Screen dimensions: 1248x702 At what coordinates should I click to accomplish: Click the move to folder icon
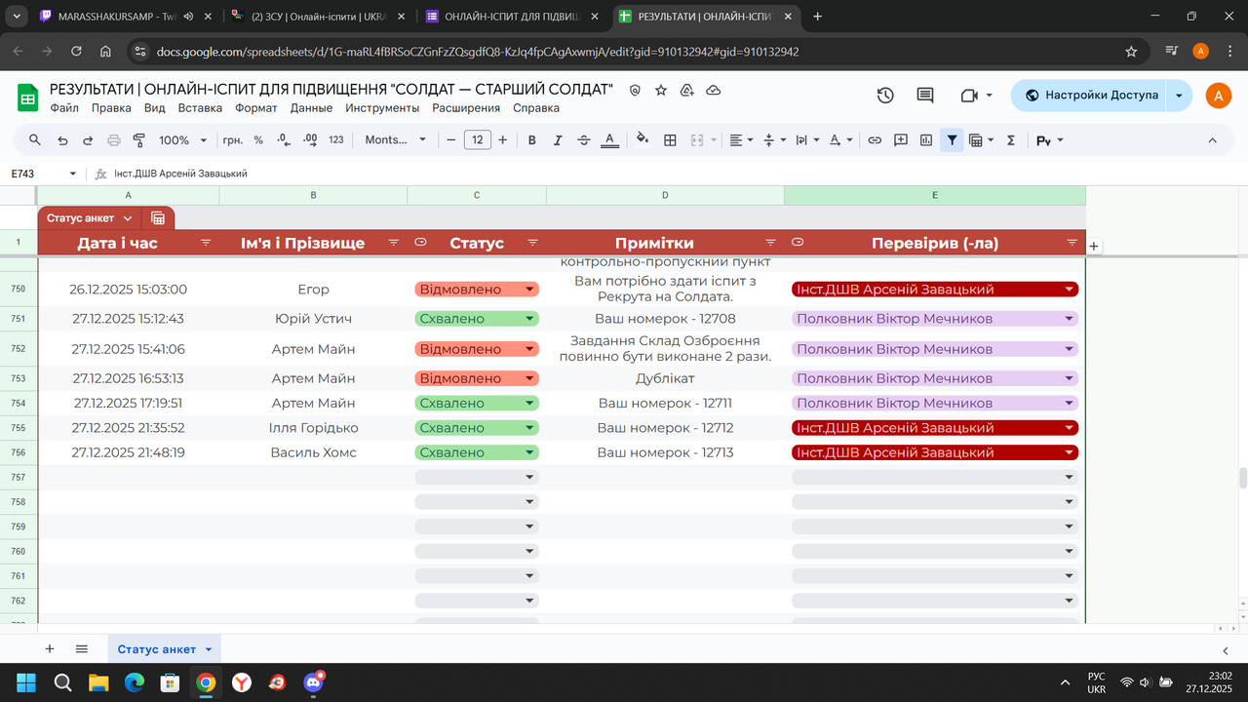687,90
